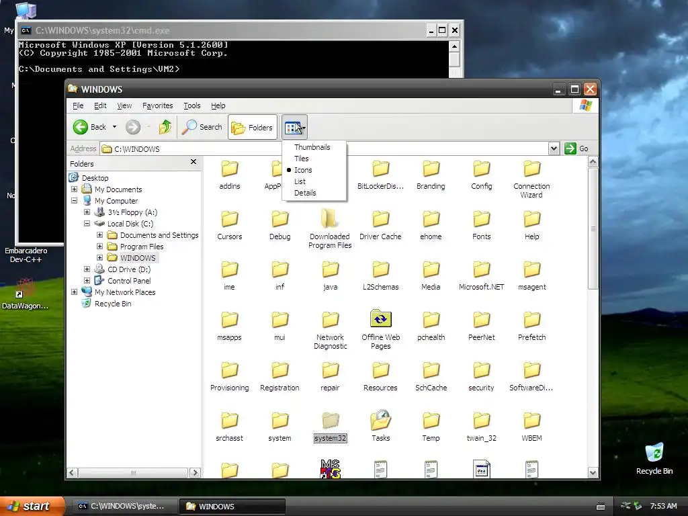Select the Prefetch folder icon
688x516 pixels.
(x=532, y=320)
